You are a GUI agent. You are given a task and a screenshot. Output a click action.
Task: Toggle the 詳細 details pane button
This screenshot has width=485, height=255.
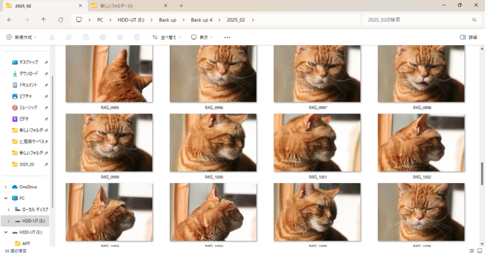(x=468, y=38)
